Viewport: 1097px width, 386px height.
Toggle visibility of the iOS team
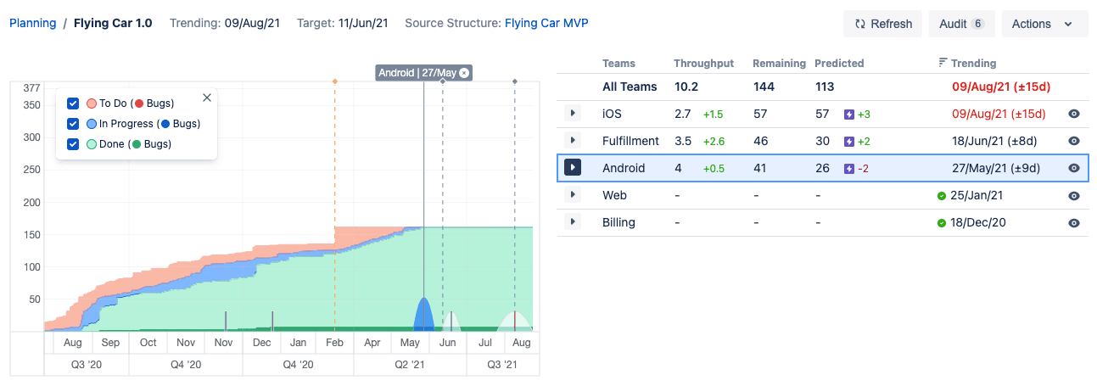(1073, 114)
